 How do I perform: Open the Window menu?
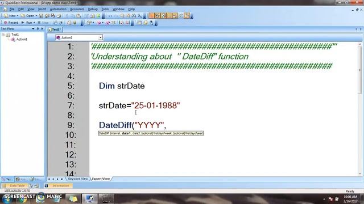pos(118,9)
